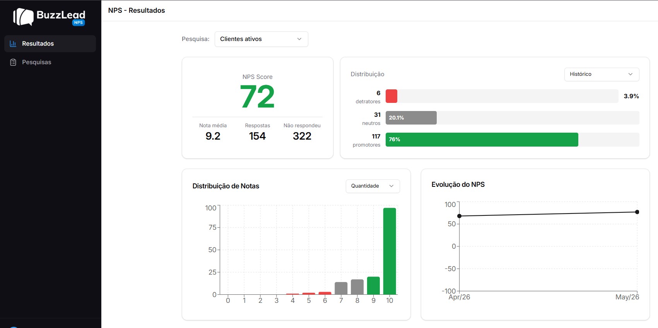Click the chevron in Clientes ativos dropdown

tap(299, 39)
